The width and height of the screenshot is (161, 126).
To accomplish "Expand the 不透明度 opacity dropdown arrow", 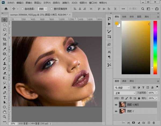I will pyautogui.click(x=156, y=93).
